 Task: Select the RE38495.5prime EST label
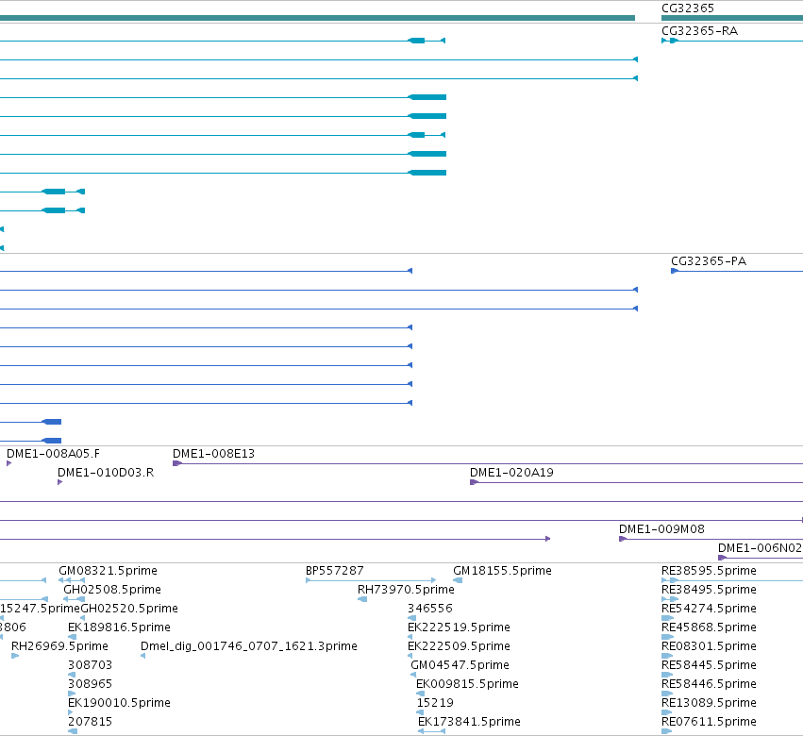click(709, 590)
